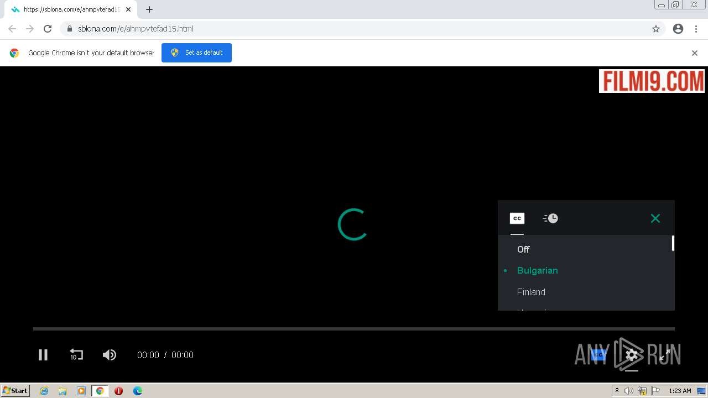Image resolution: width=708 pixels, height=398 pixels.
Task: Go back to previous page
Action: pos(12,29)
